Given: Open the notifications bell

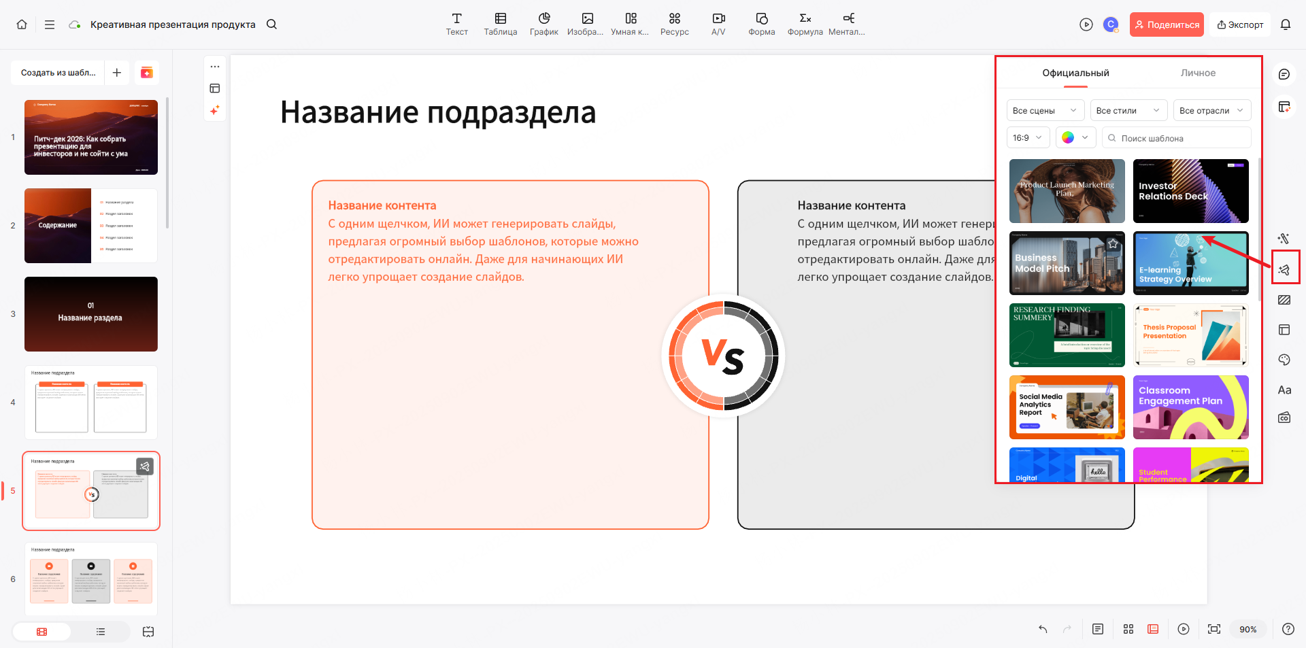Looking at the screenshot, I should (x=1286, y=24).
